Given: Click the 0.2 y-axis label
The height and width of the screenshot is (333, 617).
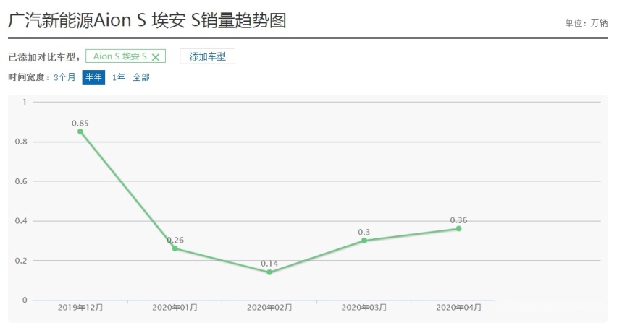Looking at the screenshot, I should [21, 261].
